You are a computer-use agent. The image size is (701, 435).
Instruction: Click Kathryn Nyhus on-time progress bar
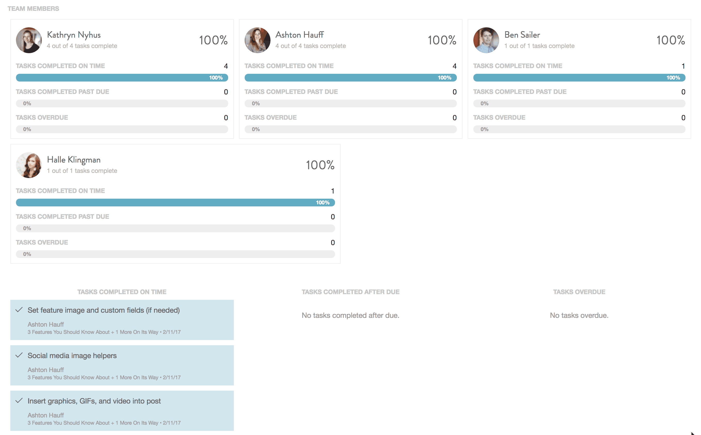(122, 78)
